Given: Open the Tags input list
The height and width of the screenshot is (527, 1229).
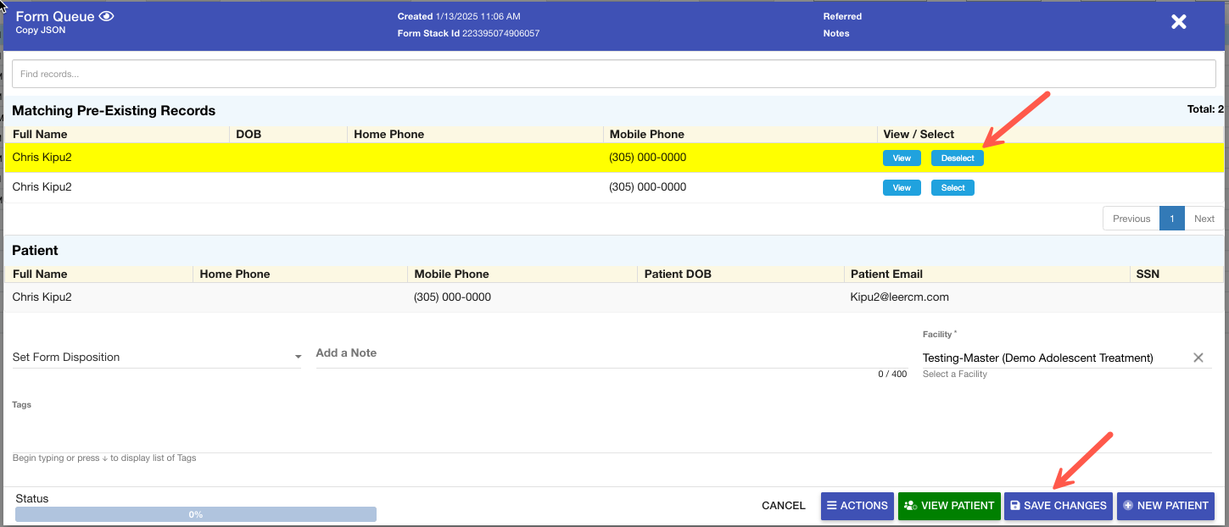Looking at the screenshot, I should coord(611,436).
